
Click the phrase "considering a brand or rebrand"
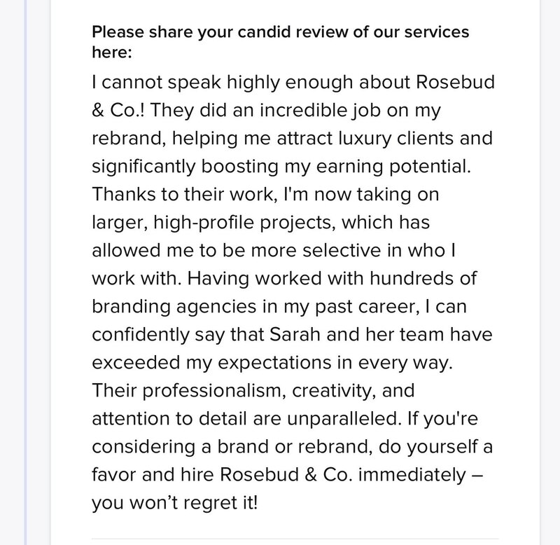pos(229,447)
